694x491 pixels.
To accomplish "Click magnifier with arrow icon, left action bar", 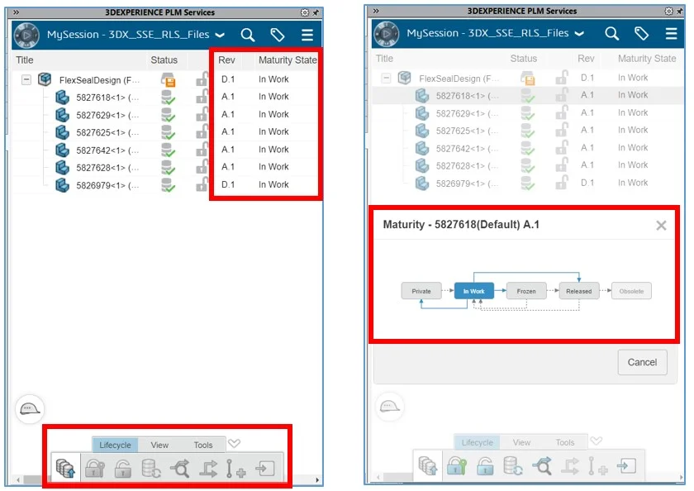I will [x=180, y=469].
